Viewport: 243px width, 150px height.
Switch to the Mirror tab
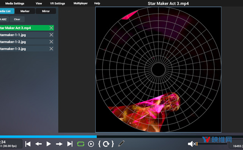pyautogui.click(x=46, y=11)
